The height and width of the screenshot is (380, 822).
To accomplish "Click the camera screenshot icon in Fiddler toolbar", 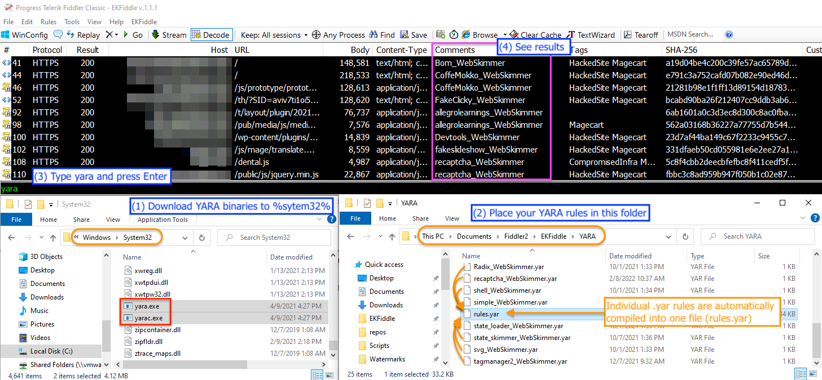I will [x=441, y=35].
